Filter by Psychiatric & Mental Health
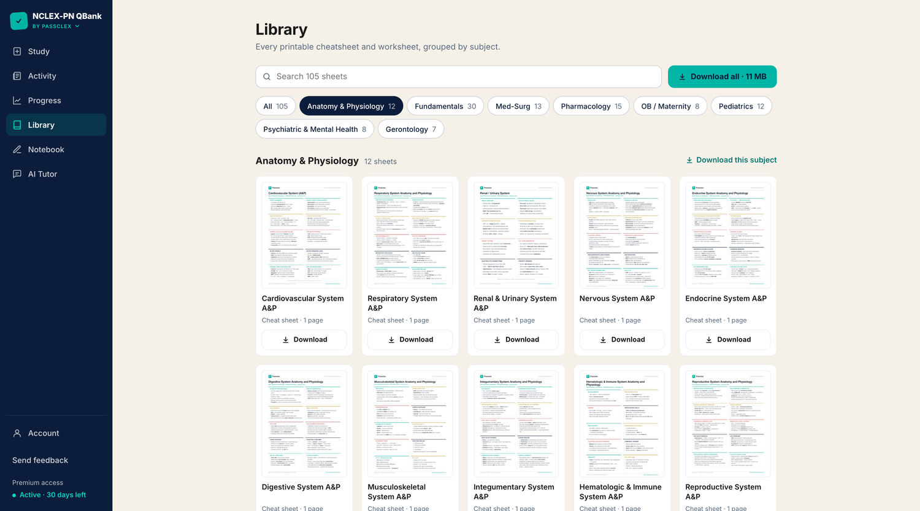The width and height of the screenshot is (920, 511). pyautogui.click(x=315, y=129)
